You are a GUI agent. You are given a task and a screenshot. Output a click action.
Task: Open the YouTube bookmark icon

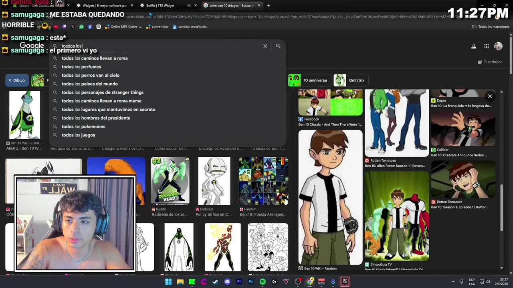click(56, 27)
